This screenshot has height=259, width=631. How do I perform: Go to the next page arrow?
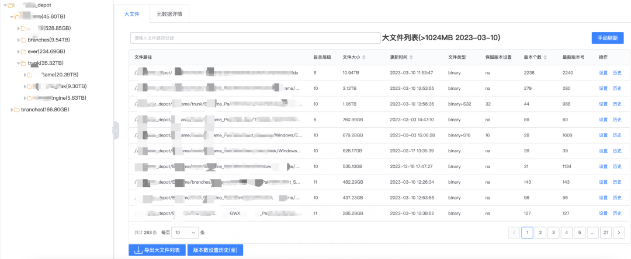point(619,233)
